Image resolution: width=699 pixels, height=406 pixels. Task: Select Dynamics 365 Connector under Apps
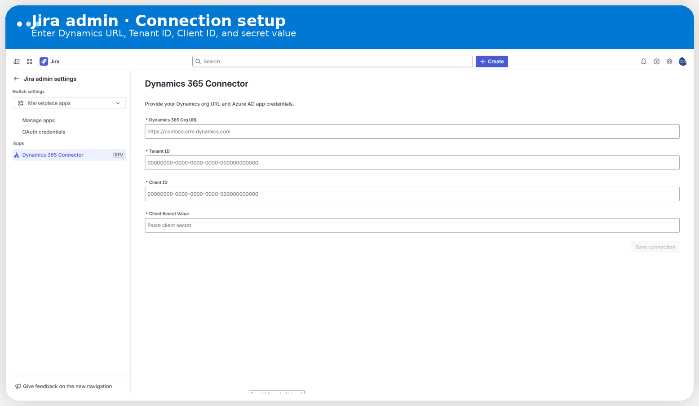point(53,154)
